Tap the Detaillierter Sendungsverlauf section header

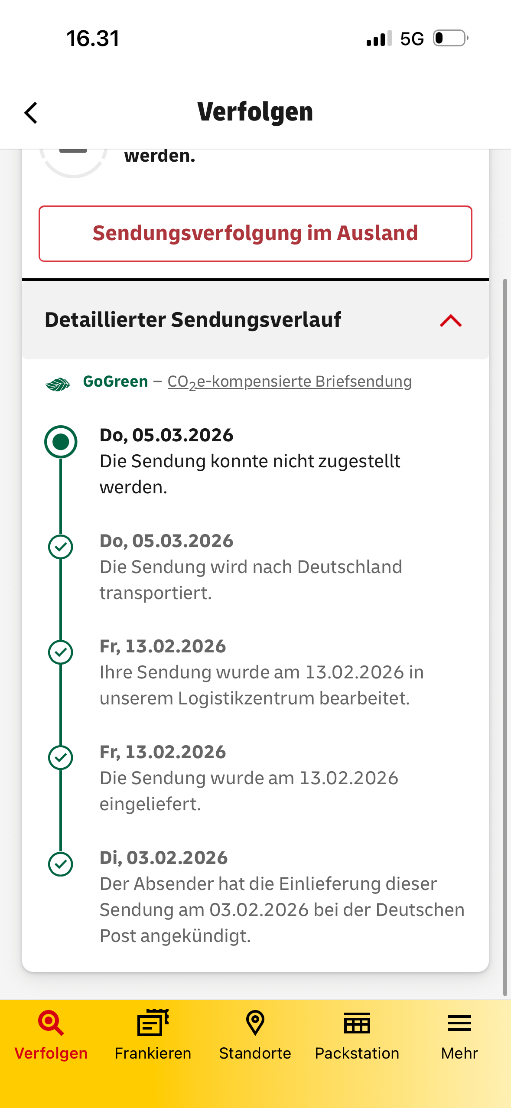point(193,320)
